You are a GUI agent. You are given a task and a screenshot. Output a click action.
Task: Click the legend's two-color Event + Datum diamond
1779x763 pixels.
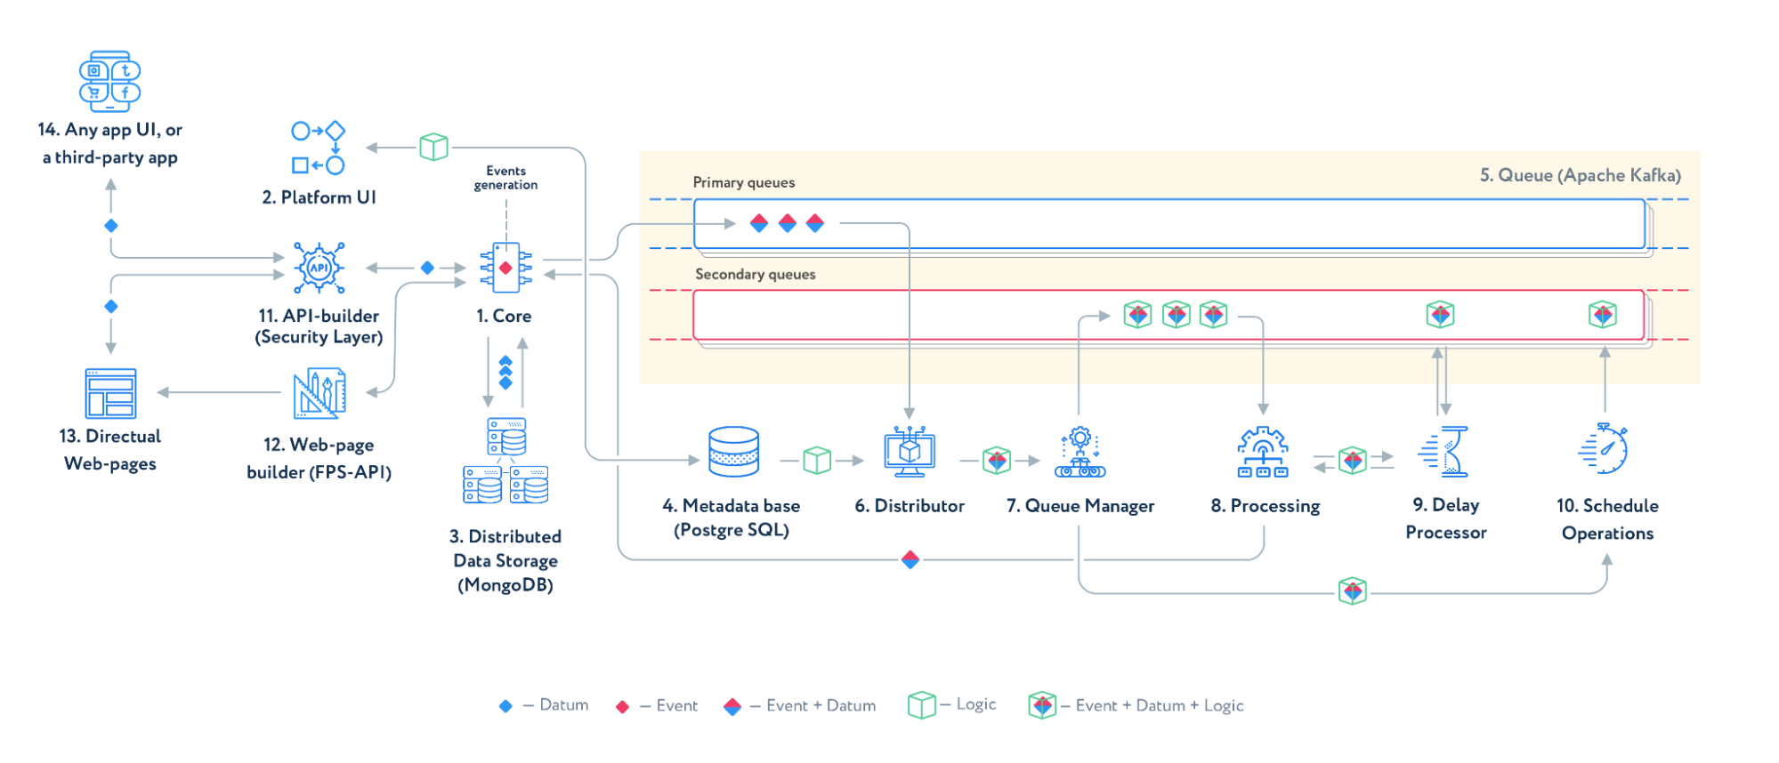732,707
